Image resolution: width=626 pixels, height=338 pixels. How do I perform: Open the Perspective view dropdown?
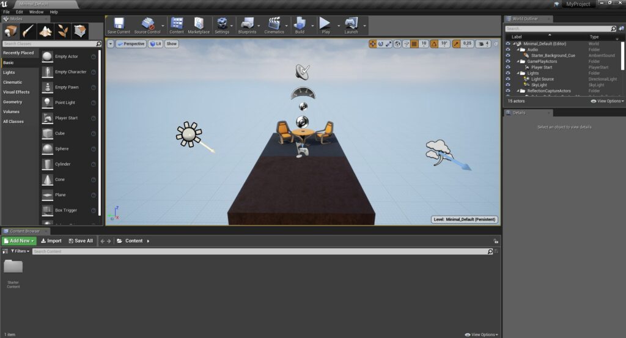pos(131,44)
